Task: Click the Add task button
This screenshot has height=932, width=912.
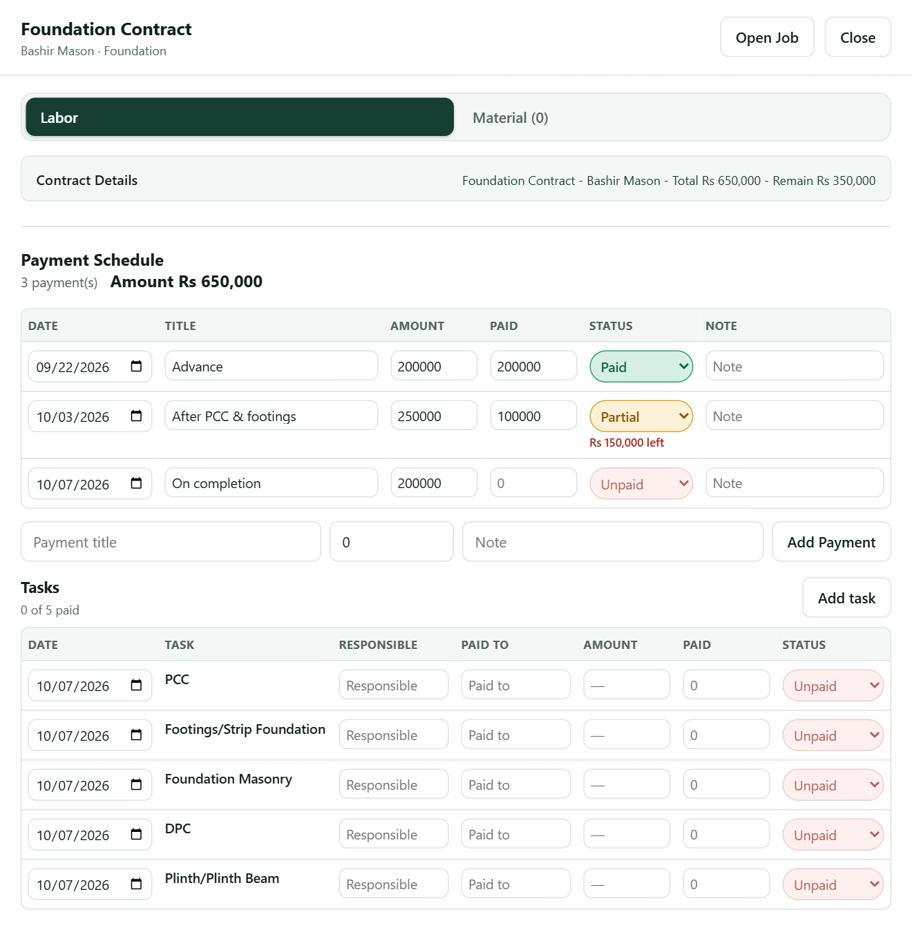Action: (846, 598)
